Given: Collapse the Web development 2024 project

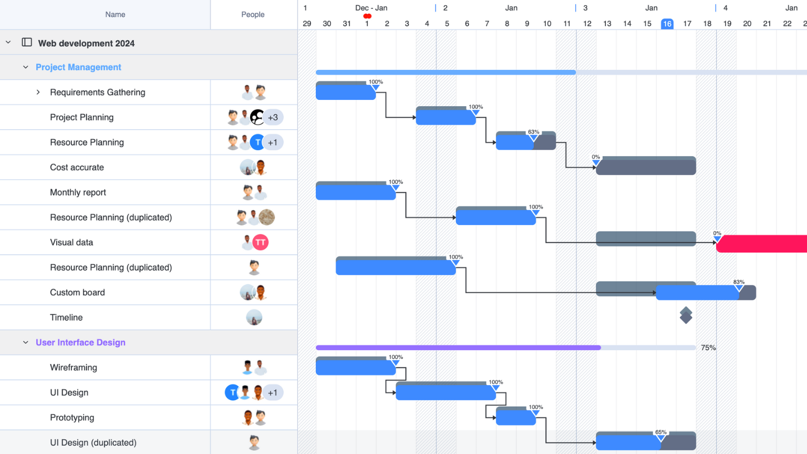Looking at the screenshot, I should [8, 43].
